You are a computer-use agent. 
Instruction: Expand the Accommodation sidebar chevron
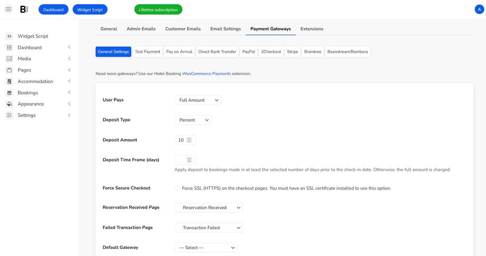[x=69, y=81]
